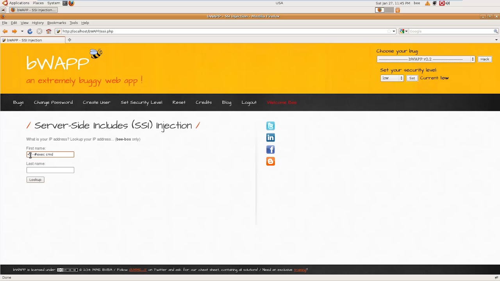
Task: Open the Set Security Level nav link
Action: click(141, 102)
